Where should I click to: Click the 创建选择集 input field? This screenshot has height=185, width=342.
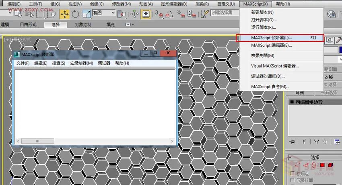pos(225,13)
